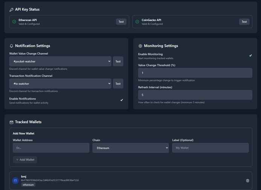
Task: Test the CoinGecko API key
Action: (244, 22)
